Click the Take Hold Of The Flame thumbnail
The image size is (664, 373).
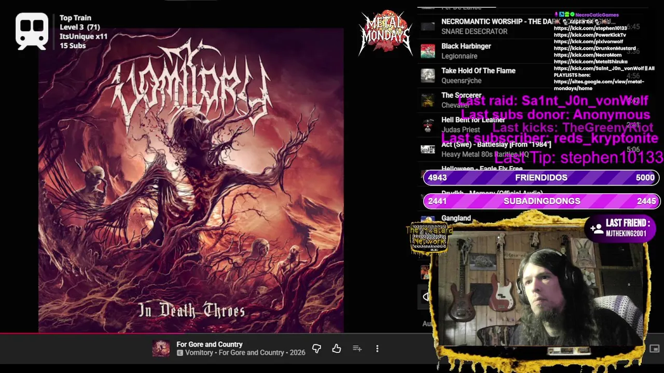[427, 76]
